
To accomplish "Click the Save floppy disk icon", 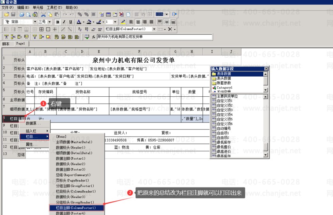I will (13, 14).
